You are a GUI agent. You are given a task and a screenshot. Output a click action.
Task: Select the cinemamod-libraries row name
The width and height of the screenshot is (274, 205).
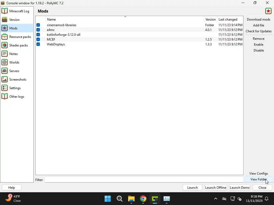(62, 25)
